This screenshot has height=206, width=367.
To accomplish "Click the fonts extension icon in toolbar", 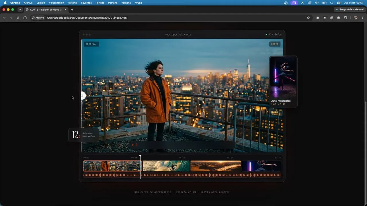I will 325,18.
